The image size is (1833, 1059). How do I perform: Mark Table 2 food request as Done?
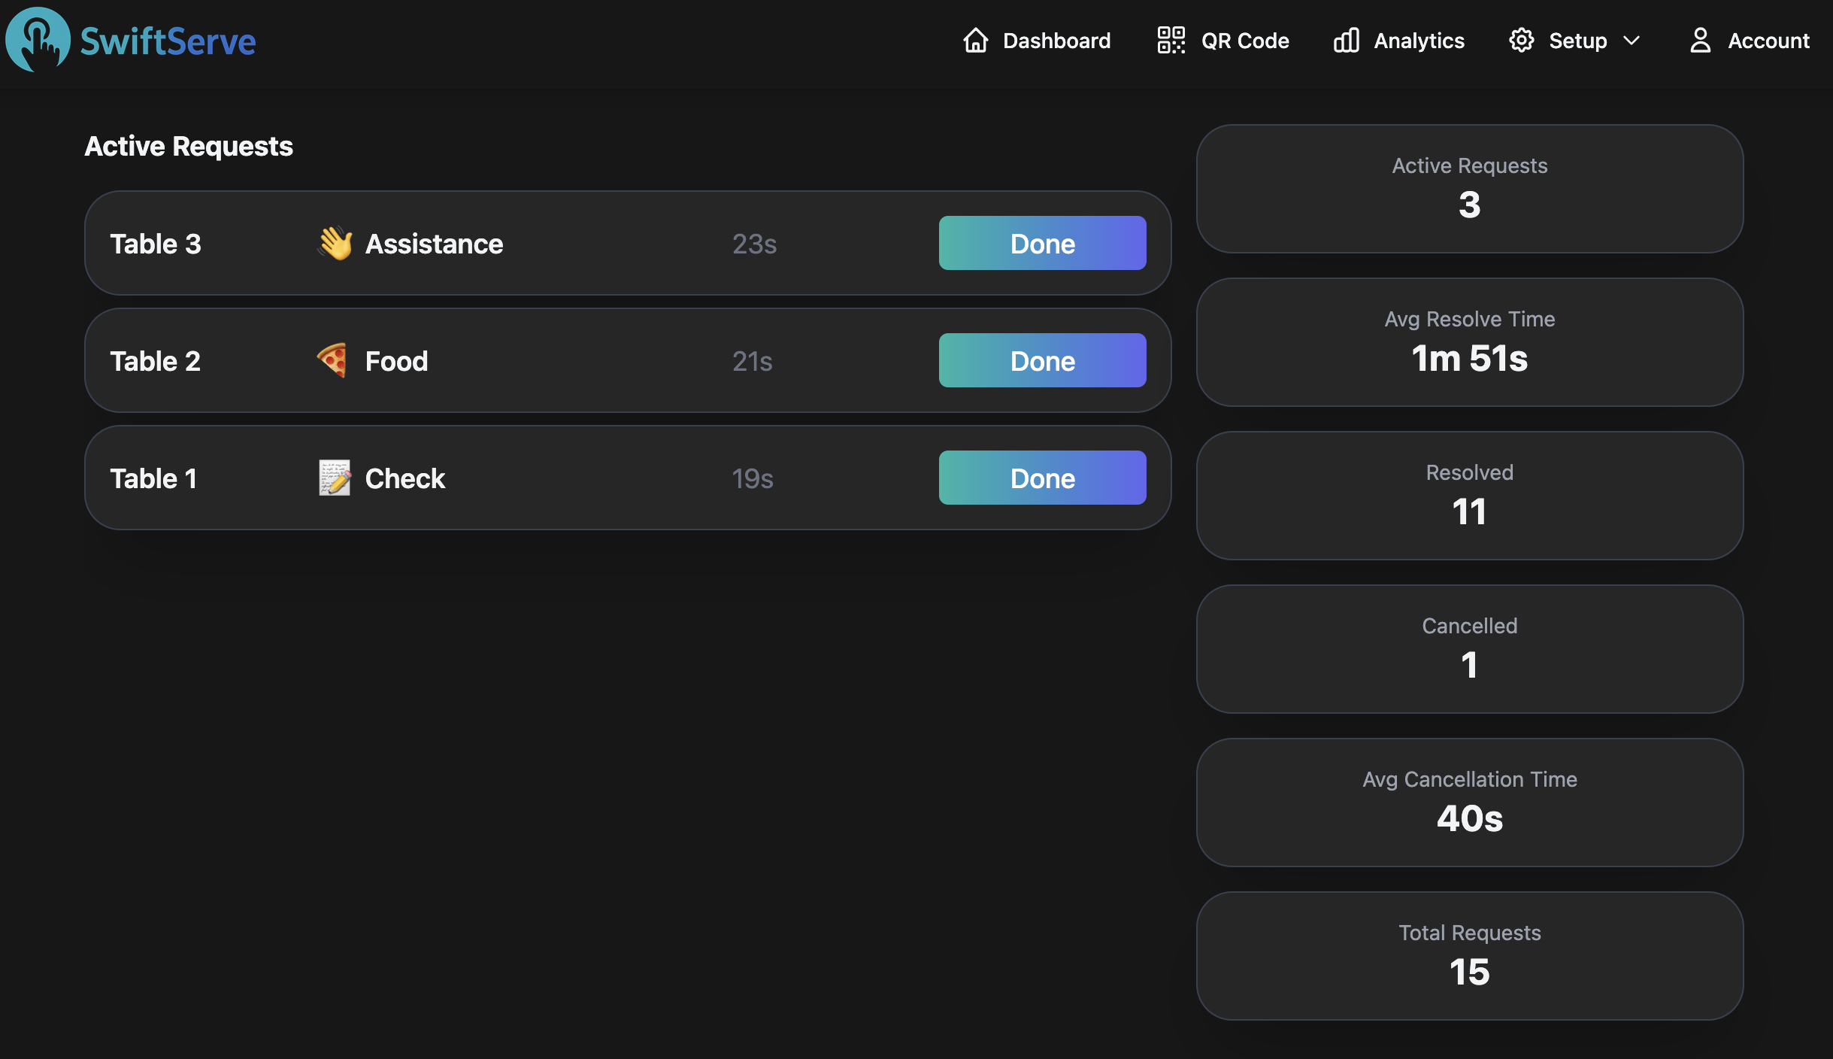point(1042,360)
